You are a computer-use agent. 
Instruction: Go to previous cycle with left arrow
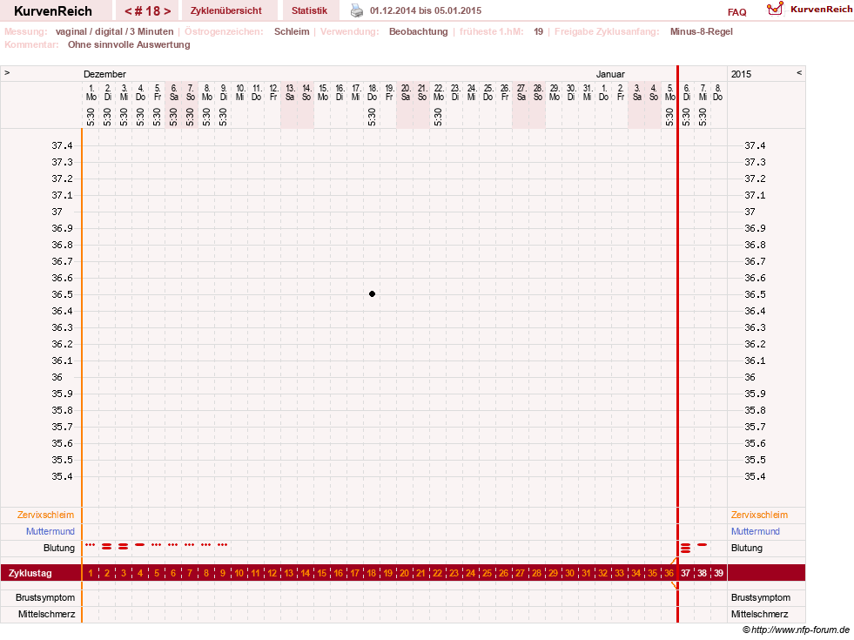[128, 11]
